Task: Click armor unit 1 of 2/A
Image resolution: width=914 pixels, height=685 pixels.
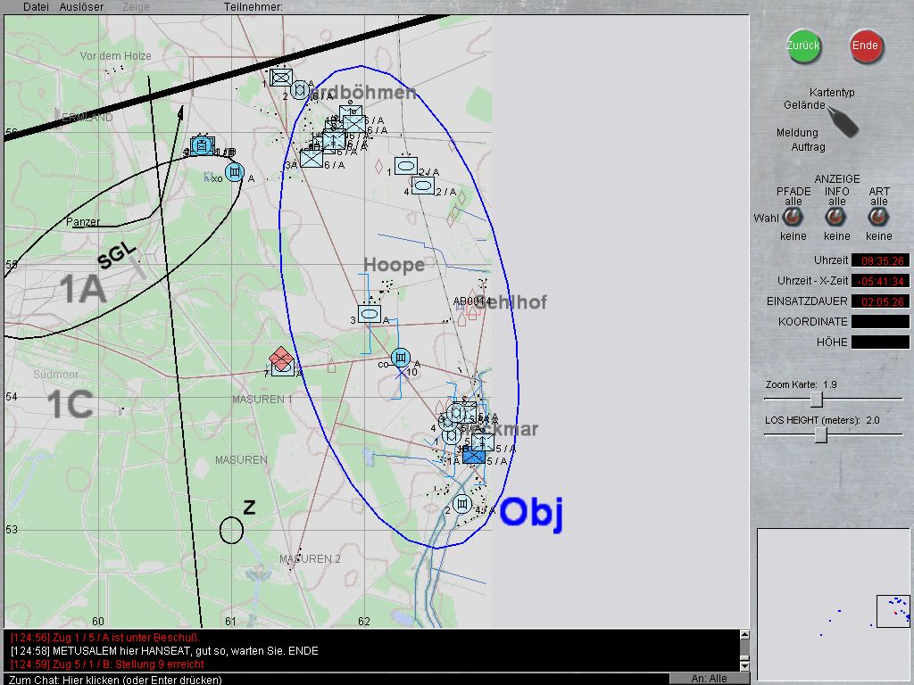Action: [x=405, y=166]
